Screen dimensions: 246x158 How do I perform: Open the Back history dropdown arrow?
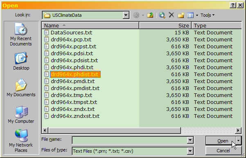[143, 15]
